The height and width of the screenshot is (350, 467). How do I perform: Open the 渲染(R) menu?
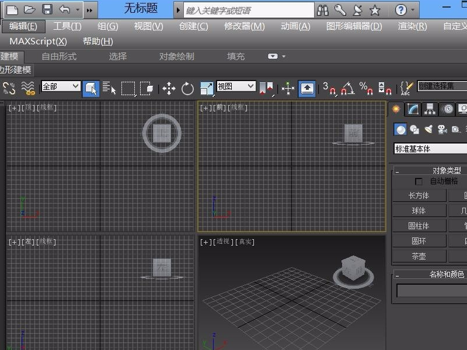coord(413,26)
